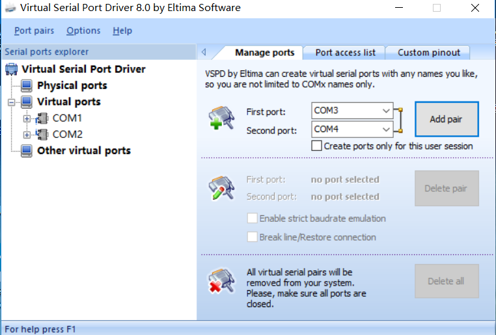Open the Options menu

click(83, 31)
